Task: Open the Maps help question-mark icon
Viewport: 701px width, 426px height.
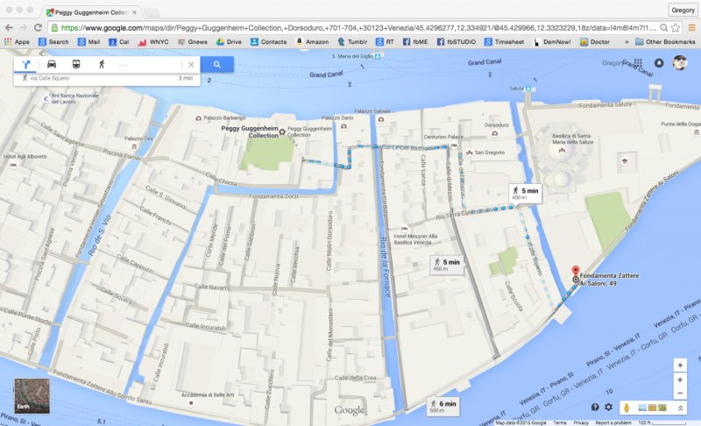Action: point(595,408)
